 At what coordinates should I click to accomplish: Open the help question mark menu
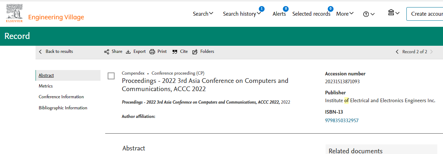pyautogui.click(x=369, y=14)
